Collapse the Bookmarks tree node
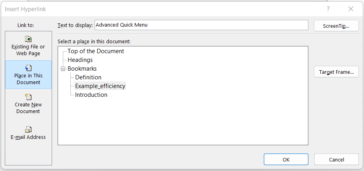 [63, 69]
